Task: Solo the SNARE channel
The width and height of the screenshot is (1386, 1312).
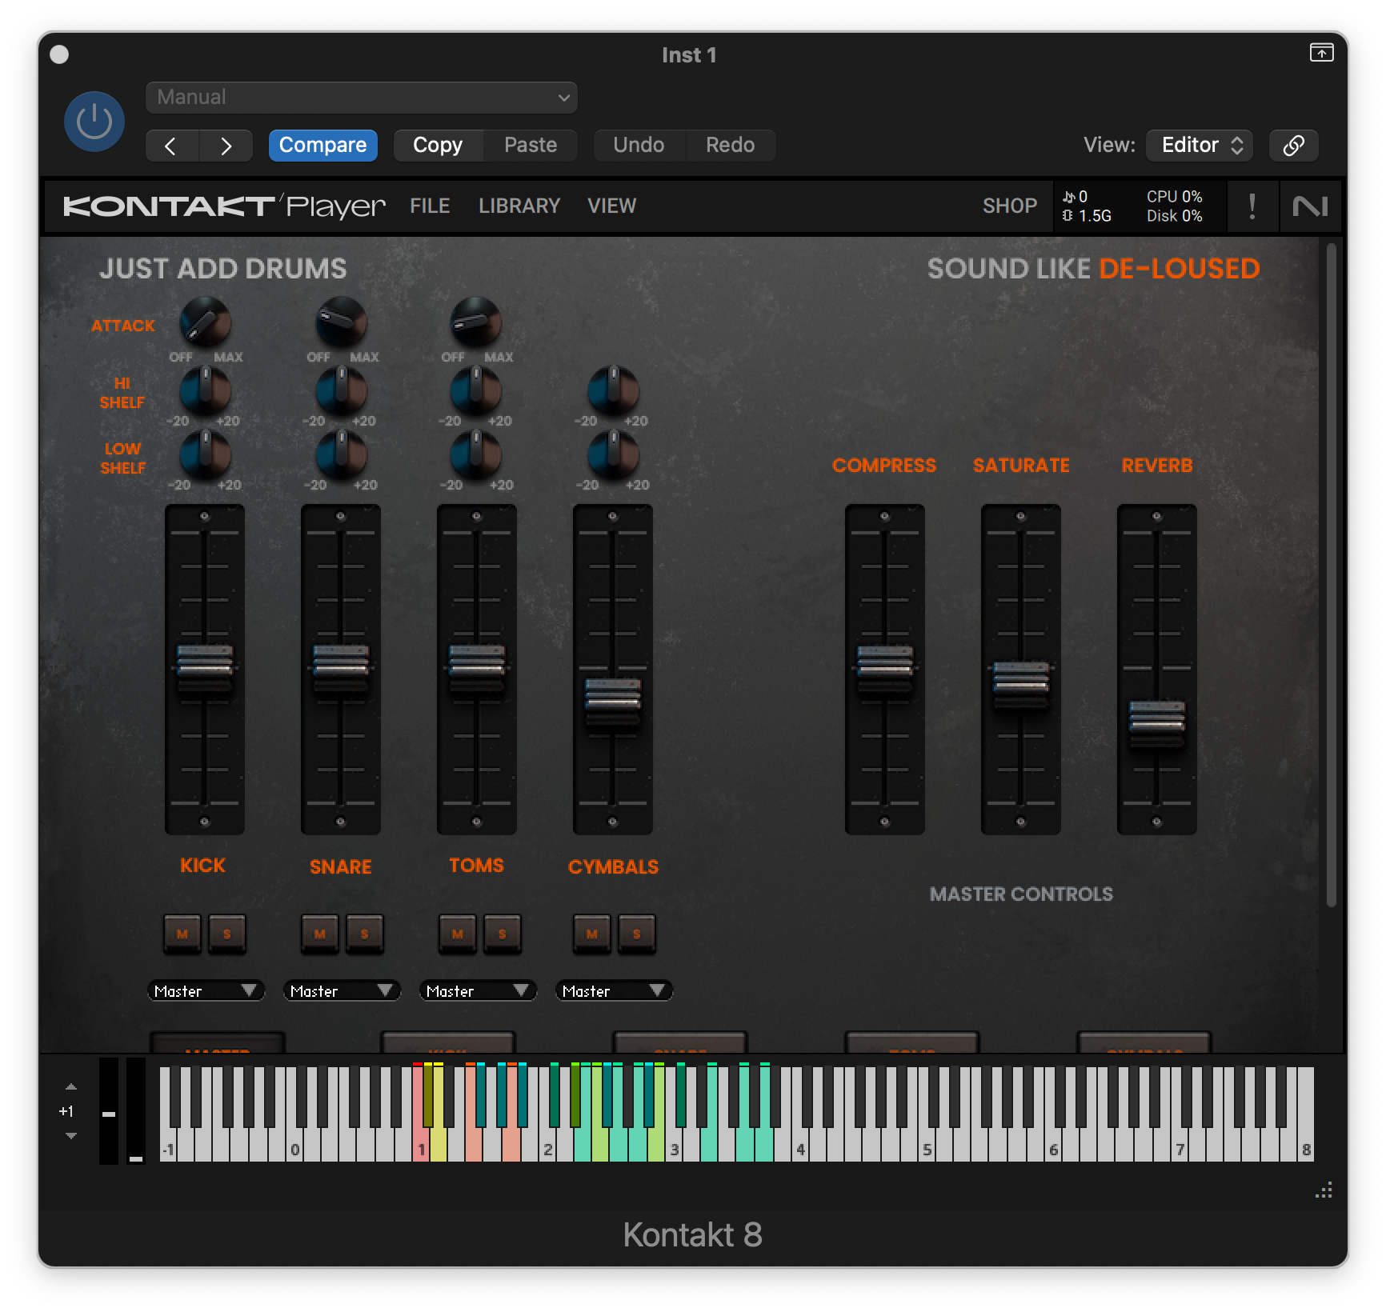Action: [x=365, y=934]
